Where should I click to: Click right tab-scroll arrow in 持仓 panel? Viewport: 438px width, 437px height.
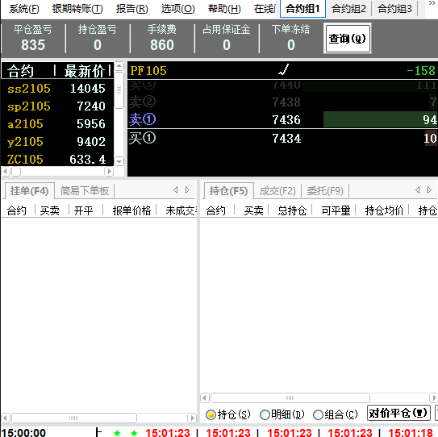pos(429,190)
